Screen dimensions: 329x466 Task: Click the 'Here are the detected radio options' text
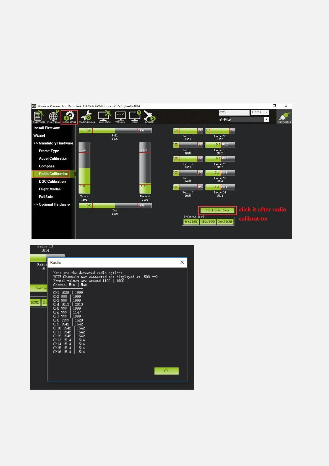point(88,273)
